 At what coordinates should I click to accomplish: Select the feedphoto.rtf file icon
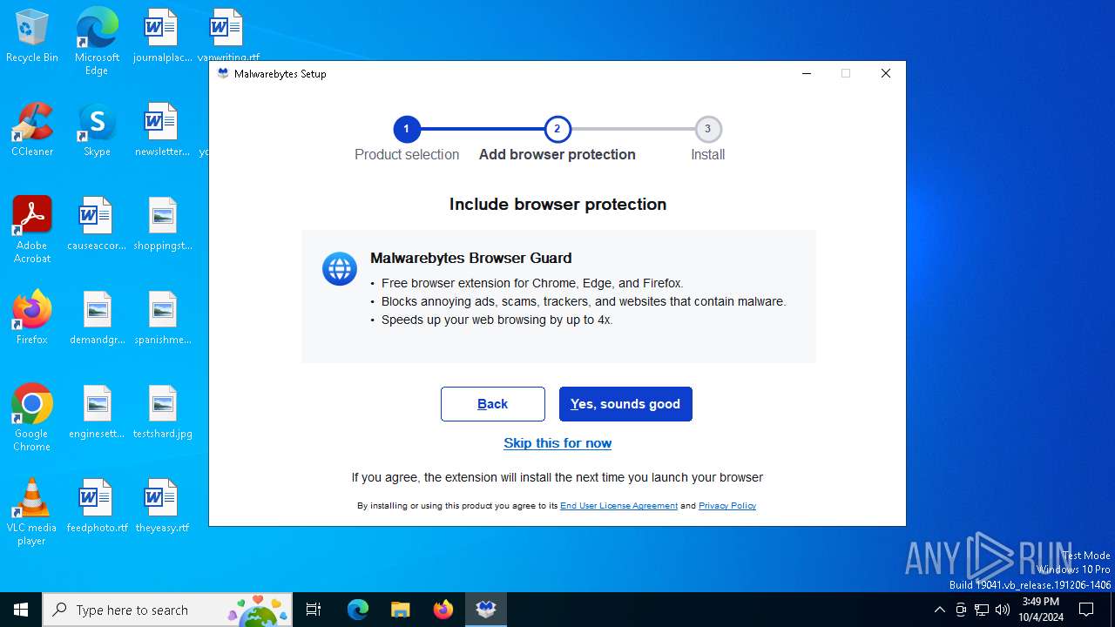pyautogui.click(x=97, y=506)
